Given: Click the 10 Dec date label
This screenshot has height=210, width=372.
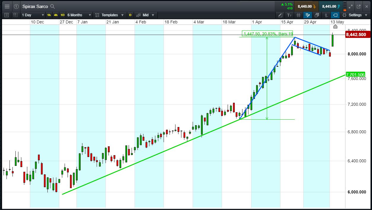Looking at the screenshot, I should point(37,22).
